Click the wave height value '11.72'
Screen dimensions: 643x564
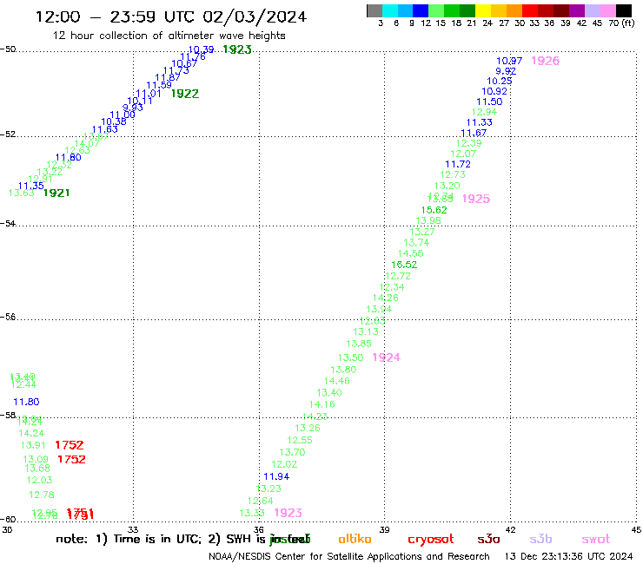pos(458,164)
